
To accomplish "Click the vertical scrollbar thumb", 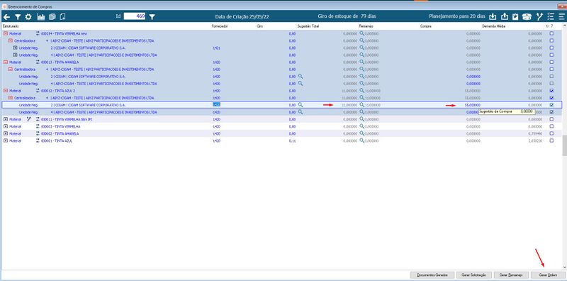I will (x=564, y=145).
